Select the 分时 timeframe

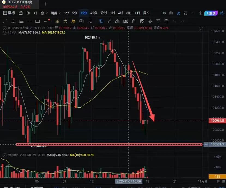click(104, 13)
